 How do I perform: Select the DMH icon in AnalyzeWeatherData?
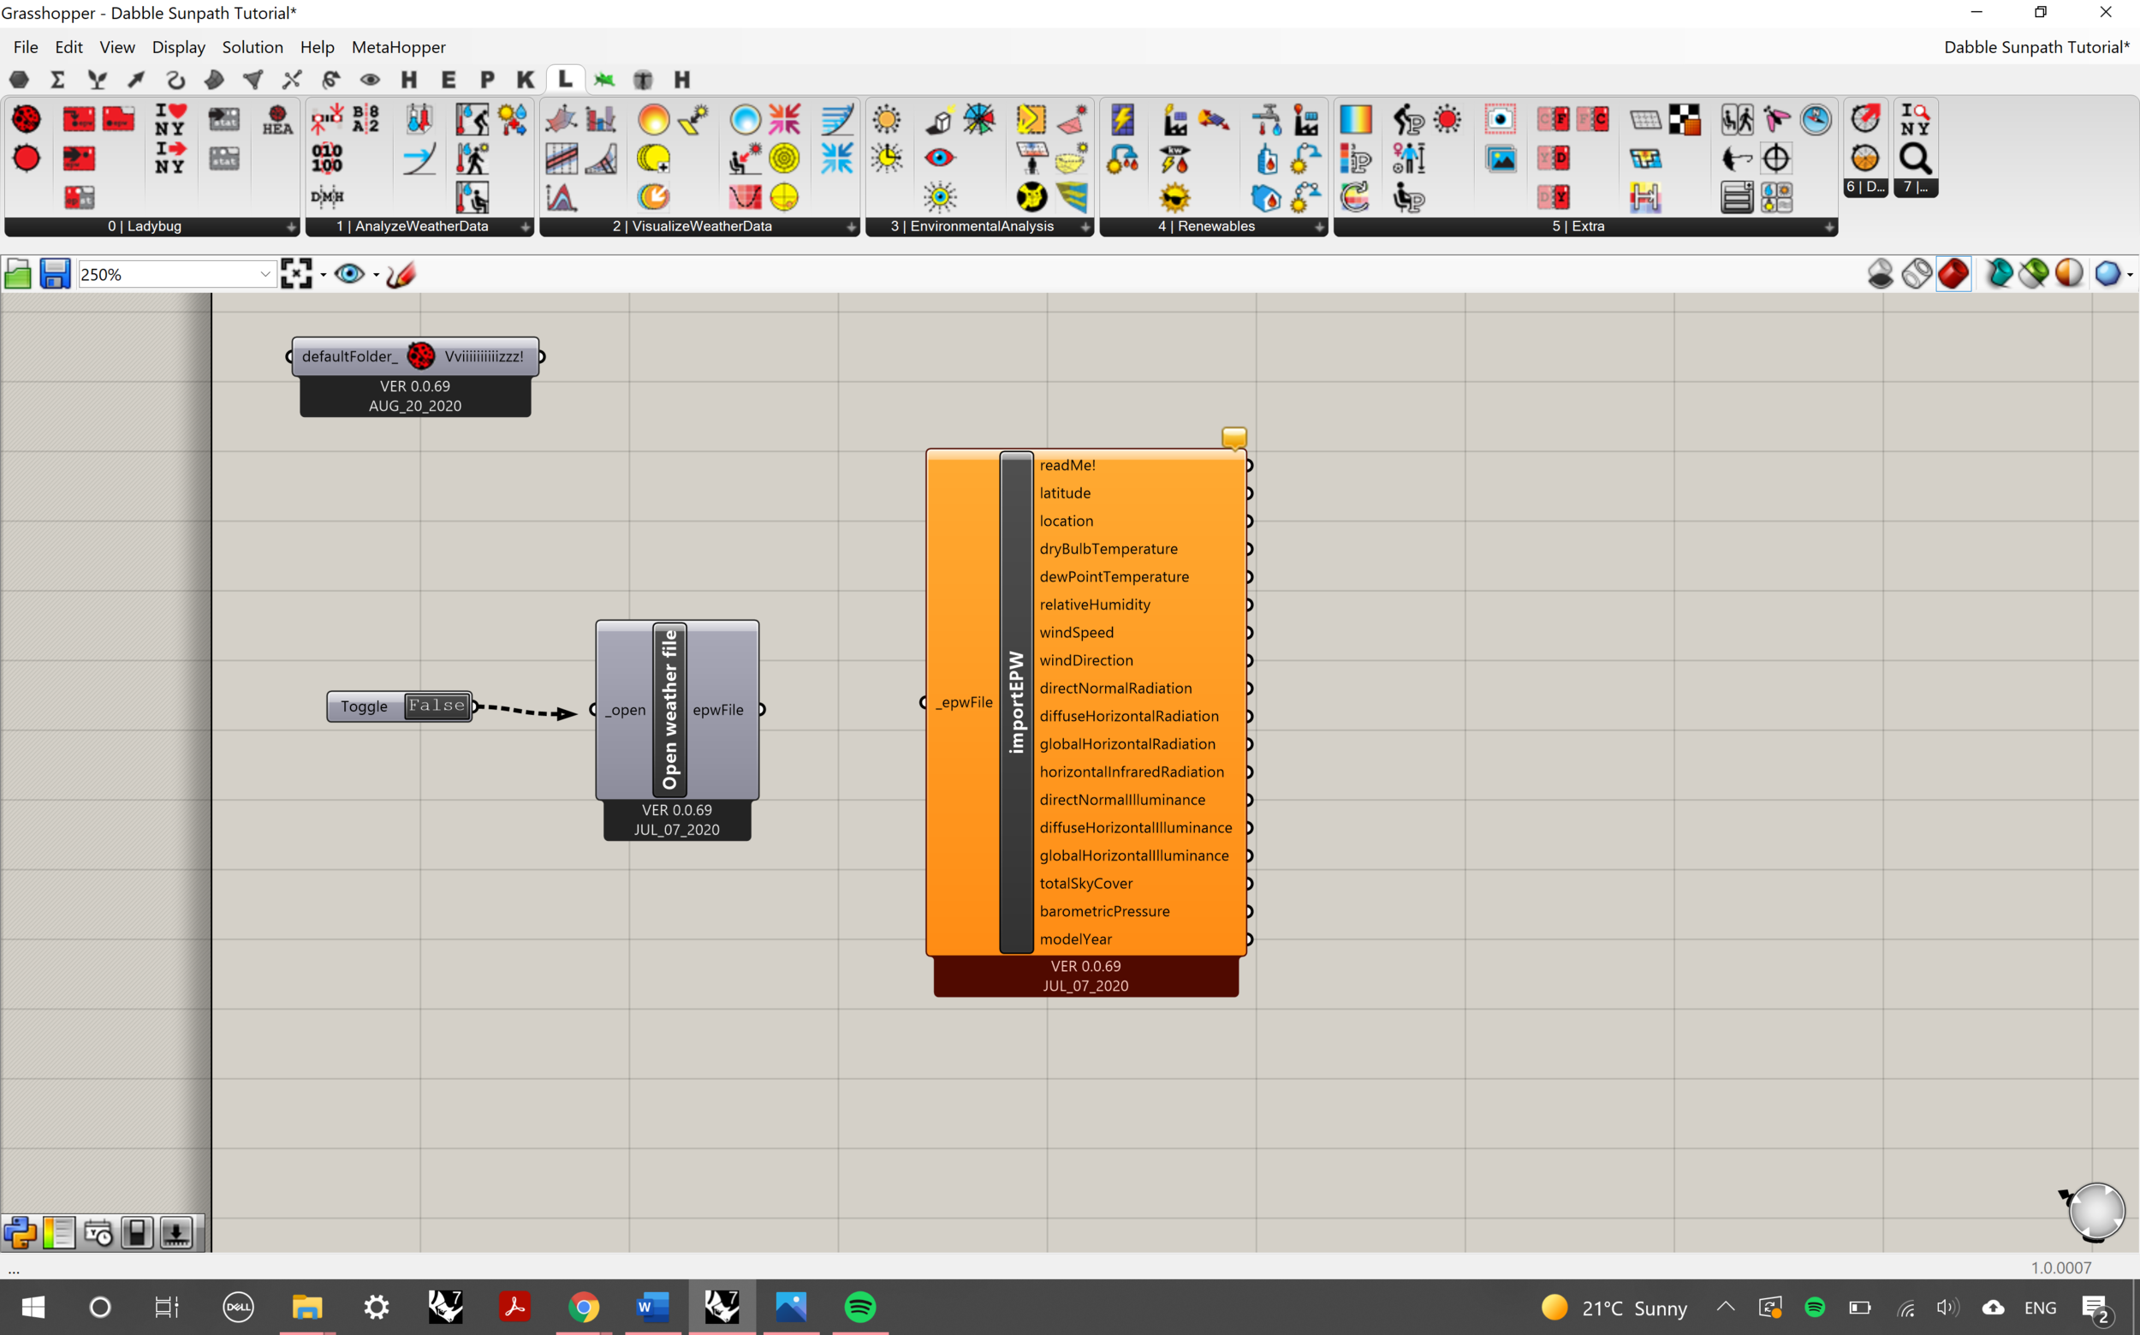[x=326, y=196]
